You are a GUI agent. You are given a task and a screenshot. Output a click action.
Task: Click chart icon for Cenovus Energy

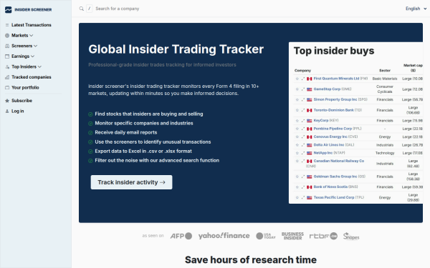coord(303,137)
